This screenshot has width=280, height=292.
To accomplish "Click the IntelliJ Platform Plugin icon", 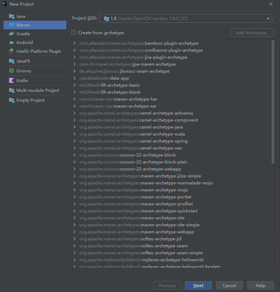I will point(12,51).
